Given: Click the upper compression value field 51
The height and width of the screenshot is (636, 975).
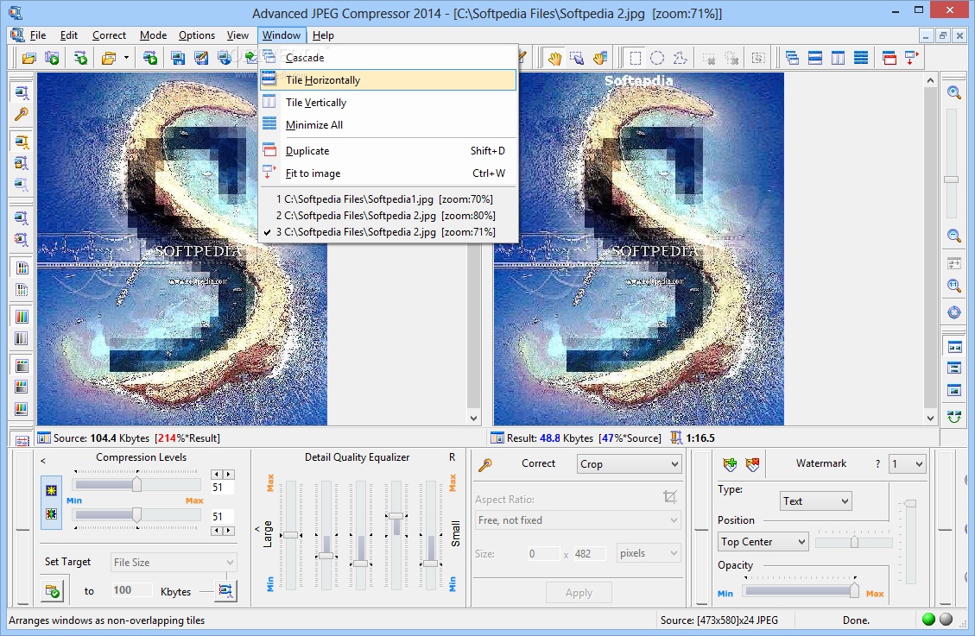Looking at the screenshot, I should [222, 487].
